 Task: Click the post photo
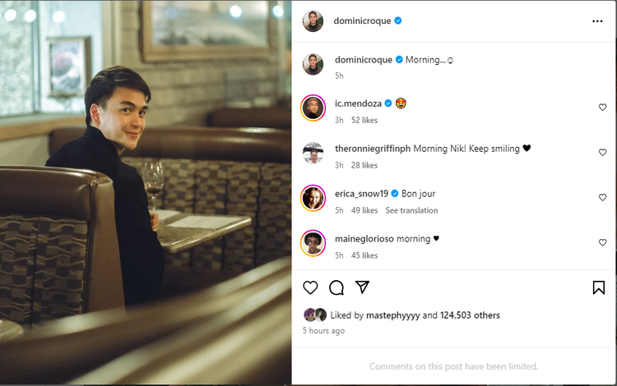[x=146, y=193]
